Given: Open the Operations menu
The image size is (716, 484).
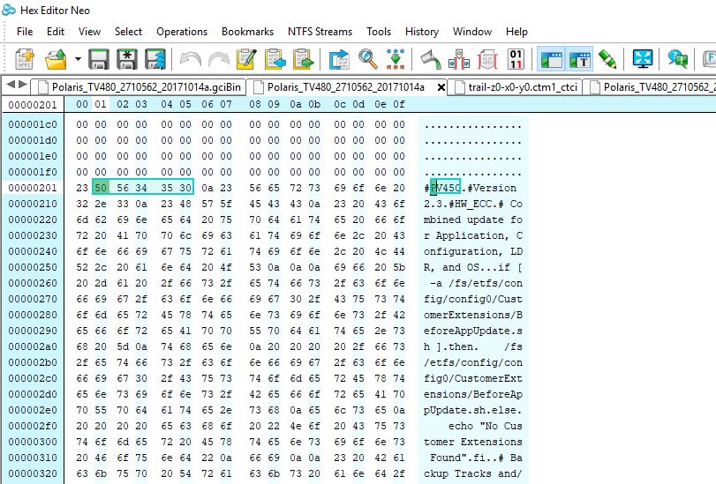Looking at the screenshot, I should pyautogui.click(x=182, y=32).
